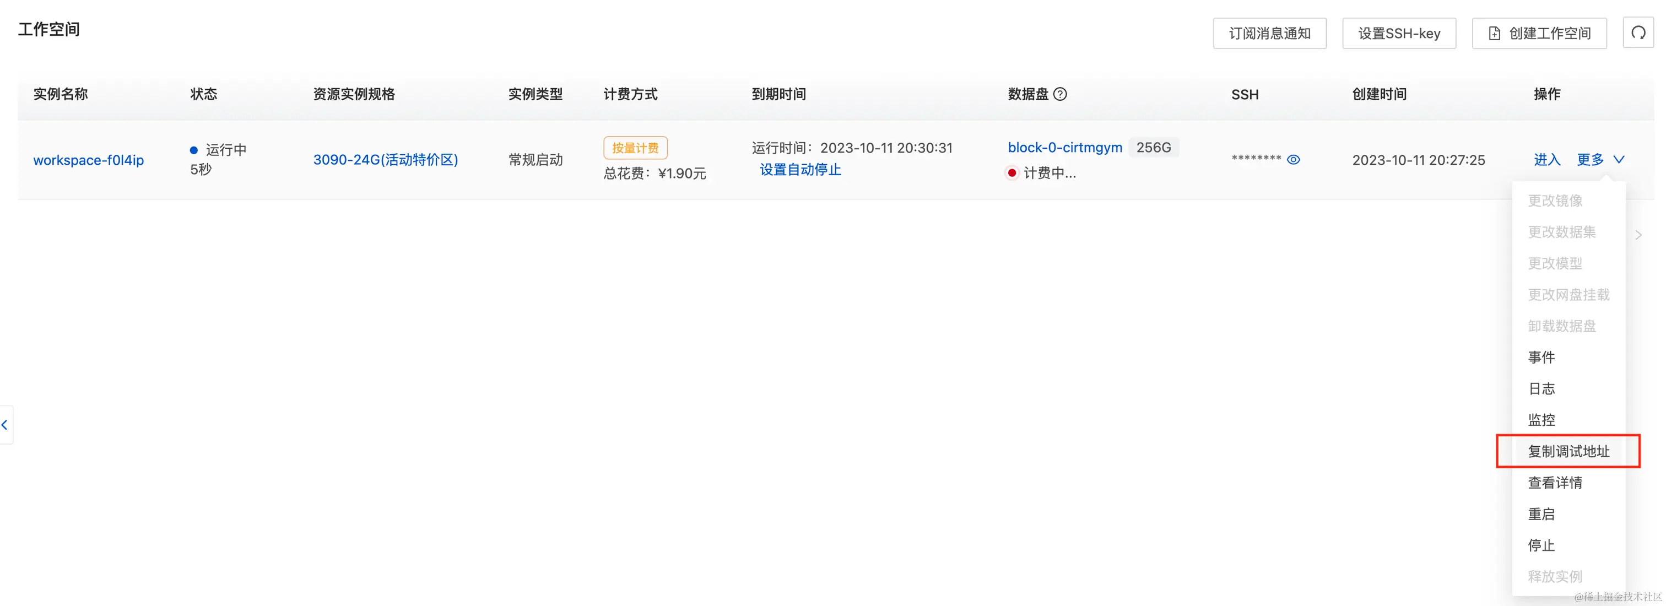Click the 数据盘 column header
Viewport: 1666px width, 606px height.
pyautogui.click(x=1027, y=94)
